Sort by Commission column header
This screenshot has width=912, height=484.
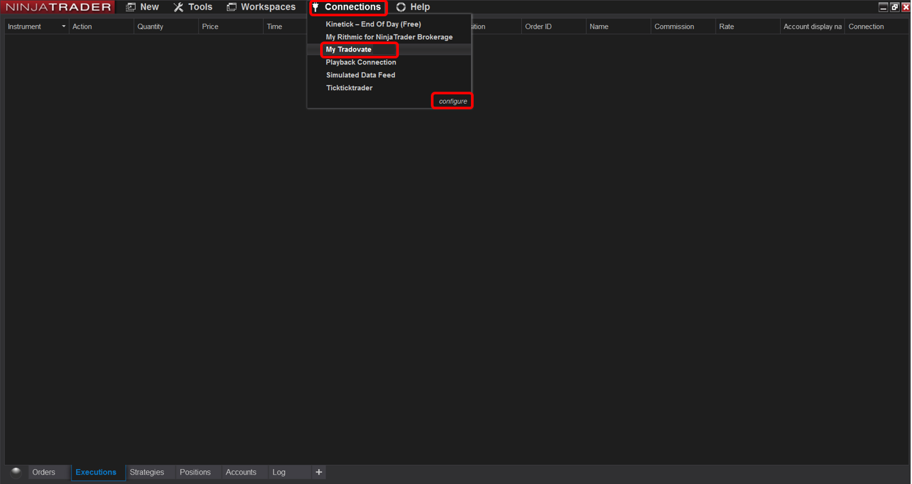pos(683,26)
